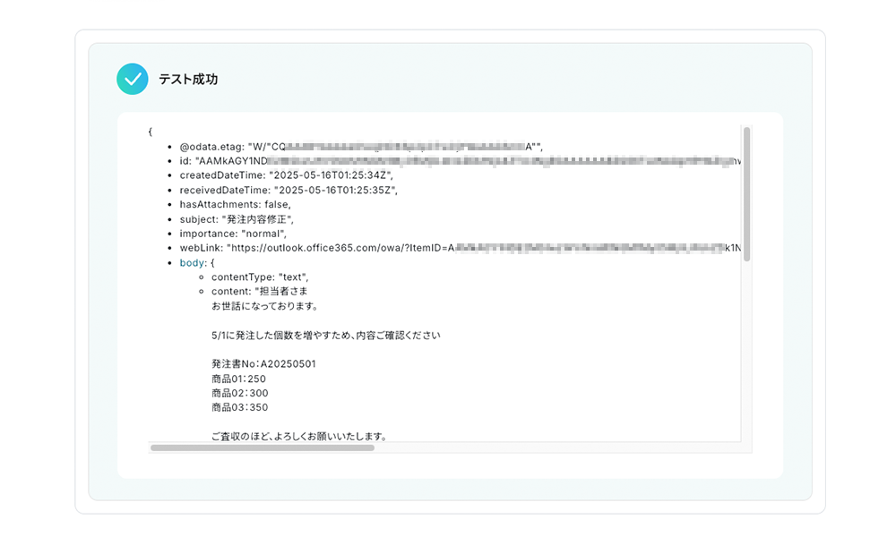
Task: Click the green checkmark success icon
Action: (x=132, y=79)
